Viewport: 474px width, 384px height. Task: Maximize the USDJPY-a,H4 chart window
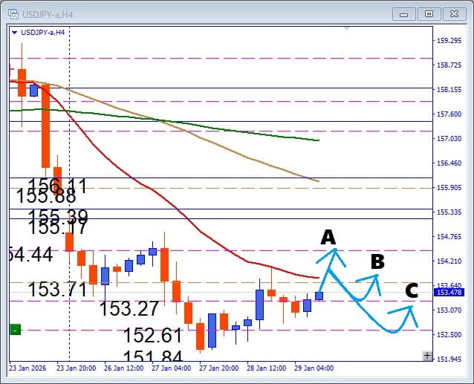point(429,14)
